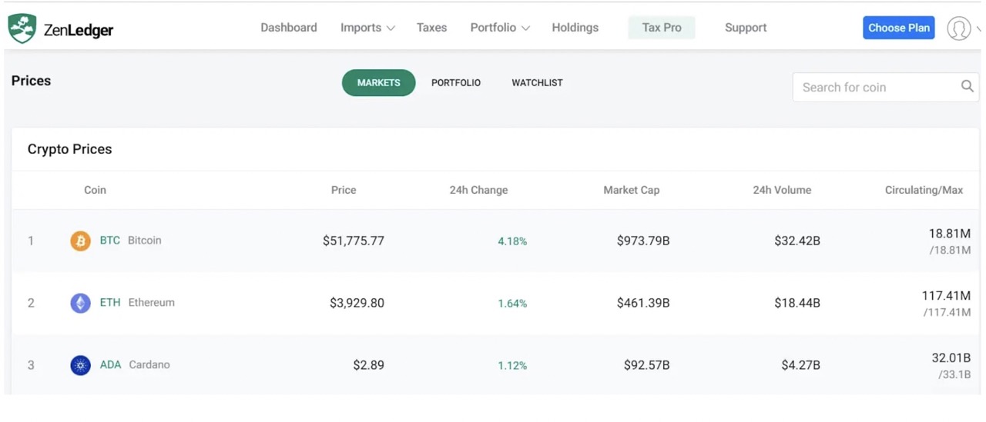Open the user profile avatar icon

coord(958,28)
